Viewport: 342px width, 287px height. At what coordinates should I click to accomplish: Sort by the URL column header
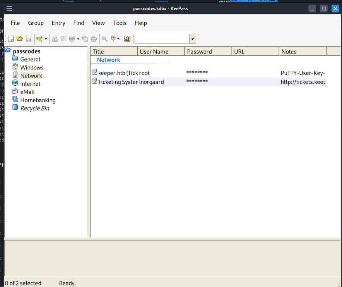pos(255,52)
